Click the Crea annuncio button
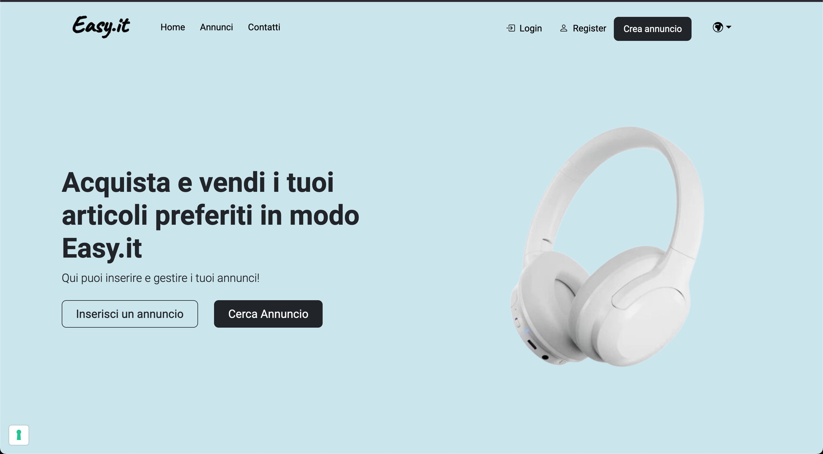The width and height of the screenshot is (823, 454). coord(652,29)
